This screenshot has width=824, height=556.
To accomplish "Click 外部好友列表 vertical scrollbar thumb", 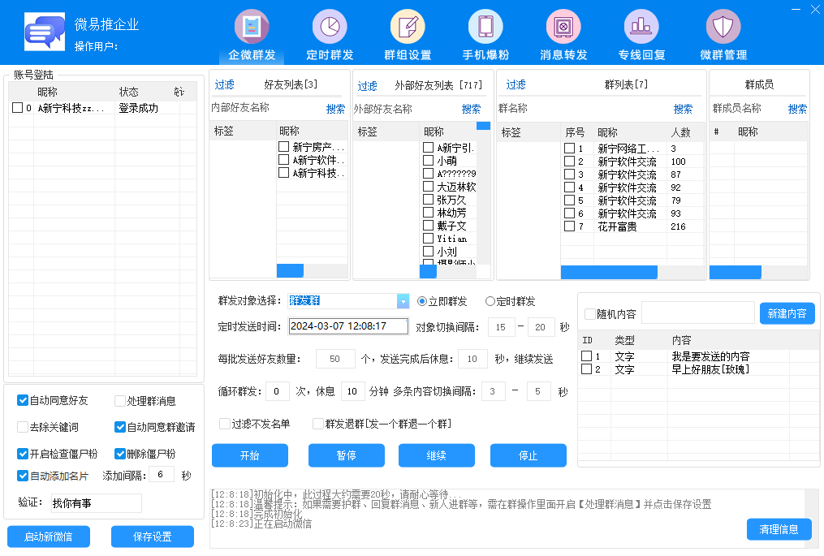I will coord(484,126).
